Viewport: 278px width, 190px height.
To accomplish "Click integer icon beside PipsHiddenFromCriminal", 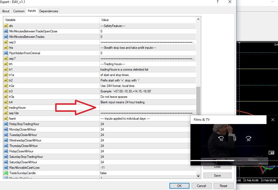I will click(x=6, y=53).
